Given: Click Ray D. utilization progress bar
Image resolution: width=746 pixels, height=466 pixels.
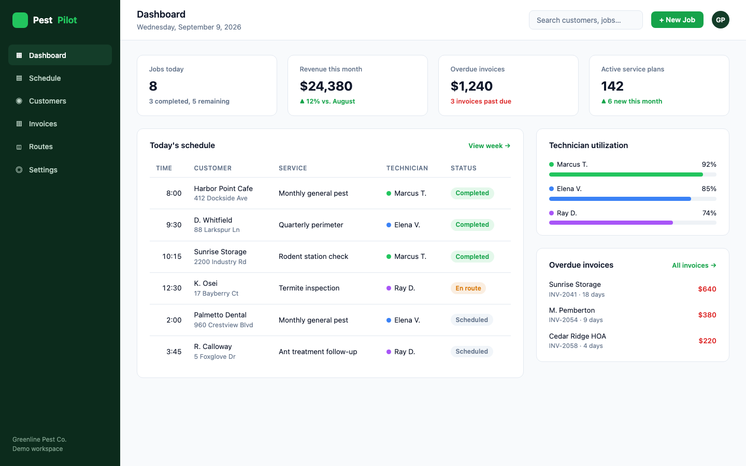Looking at the screenshot, I should point(633,223).
